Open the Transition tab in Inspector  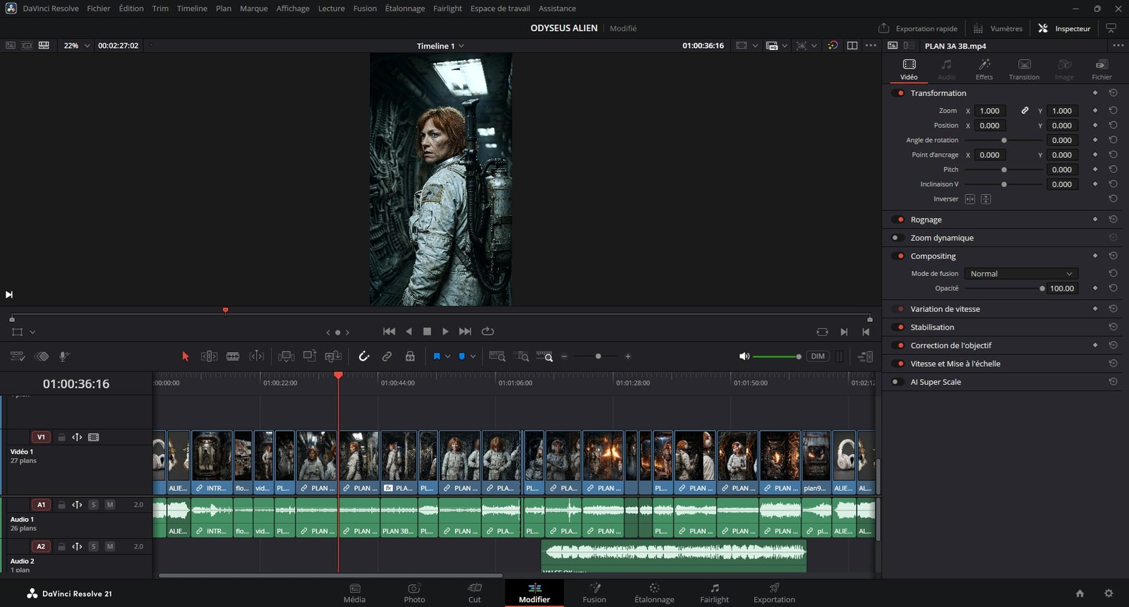[x=1024, y=69]
